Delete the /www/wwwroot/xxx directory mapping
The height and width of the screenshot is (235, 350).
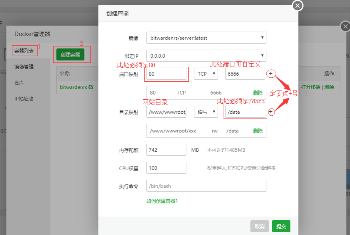(x=258, y=131)
